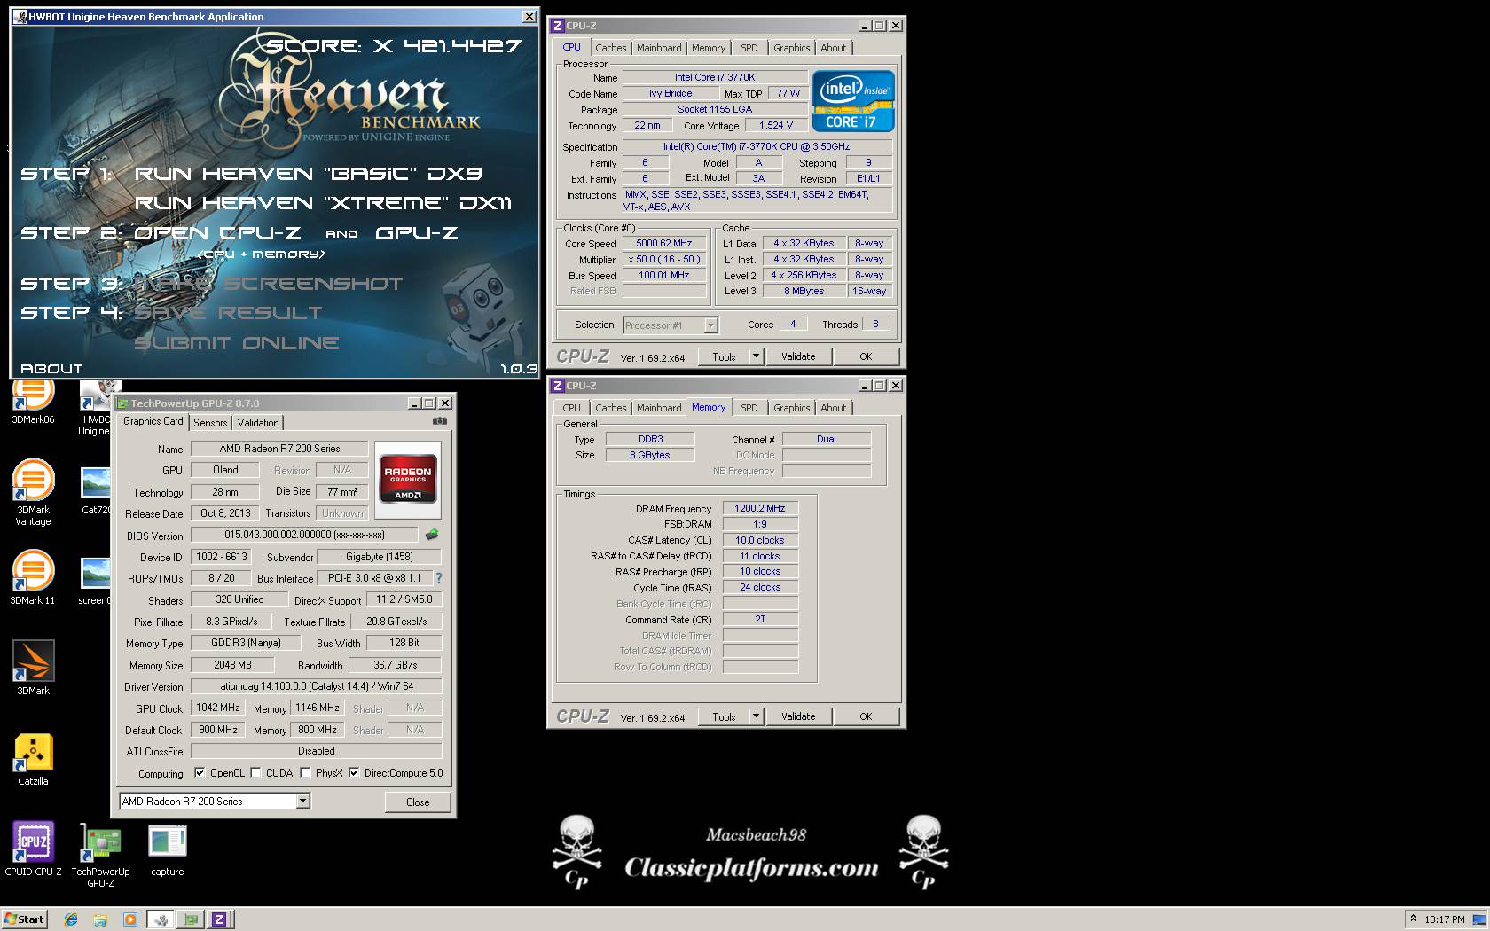Click the BIOS save chip icon in GPU-Z
The height and width of the screenshot is (931, 1490).
432,535
